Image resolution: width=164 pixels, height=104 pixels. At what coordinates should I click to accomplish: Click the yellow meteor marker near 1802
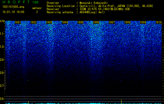point(28,102)
